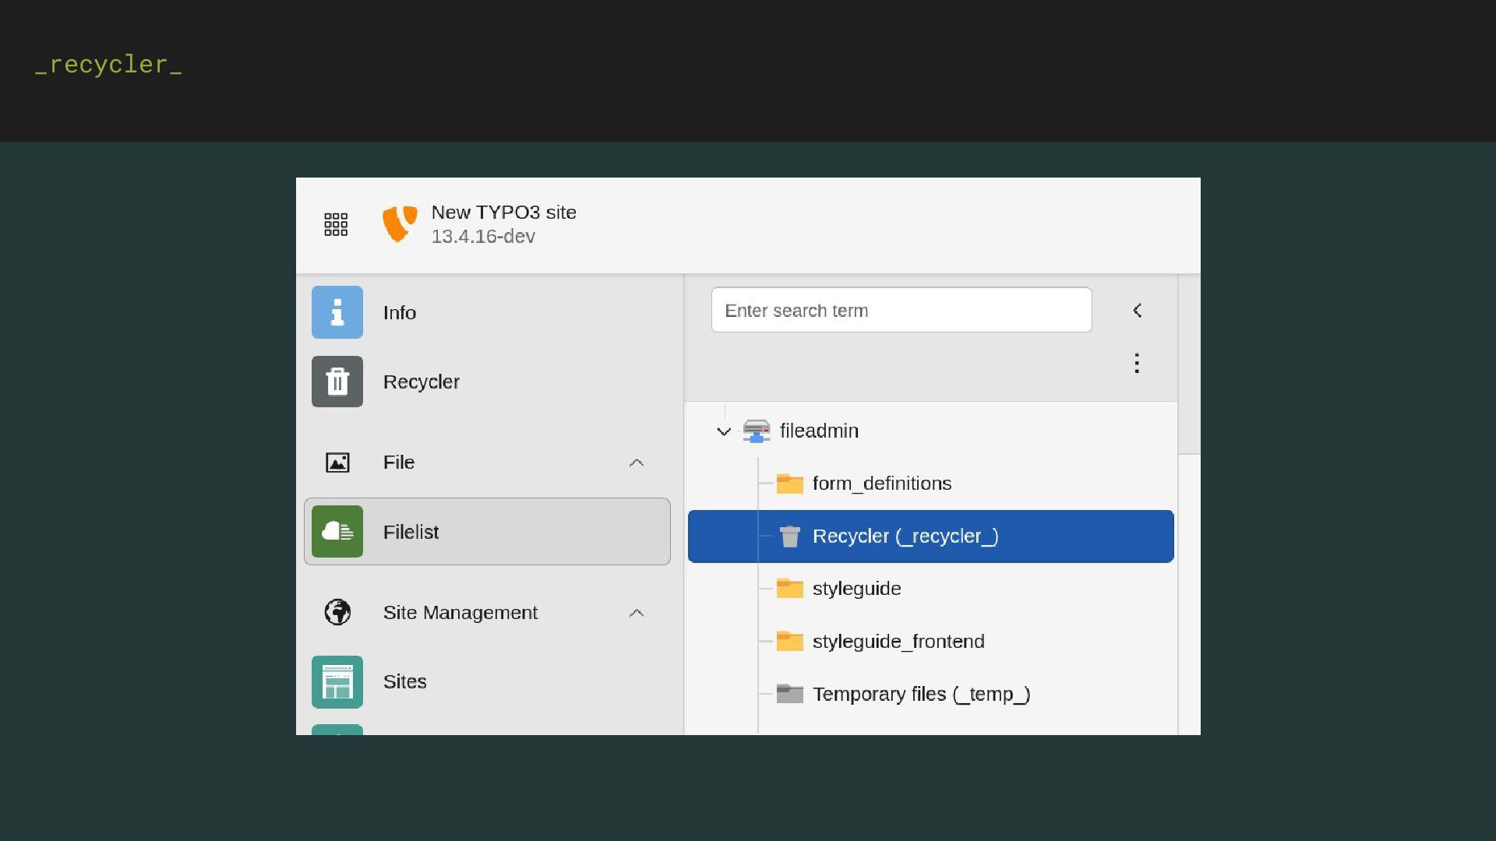
Task: Open the tree options three-dot menu
Action: tap(1137, 363)
